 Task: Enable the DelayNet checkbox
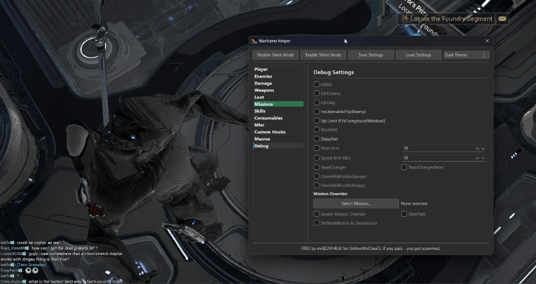pos(317,139)
